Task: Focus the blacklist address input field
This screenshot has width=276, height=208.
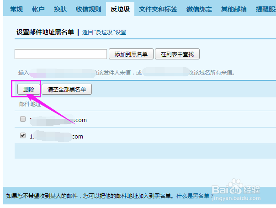Action: (61, 54)
